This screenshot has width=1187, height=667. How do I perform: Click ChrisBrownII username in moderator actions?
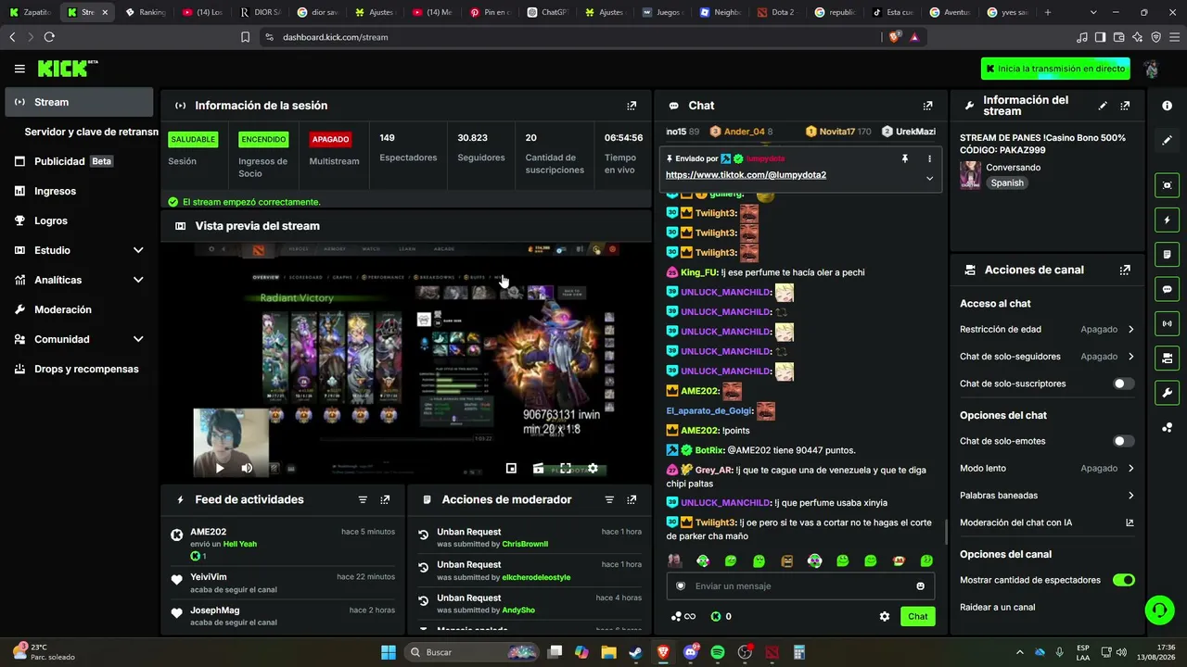pos(525,544)
